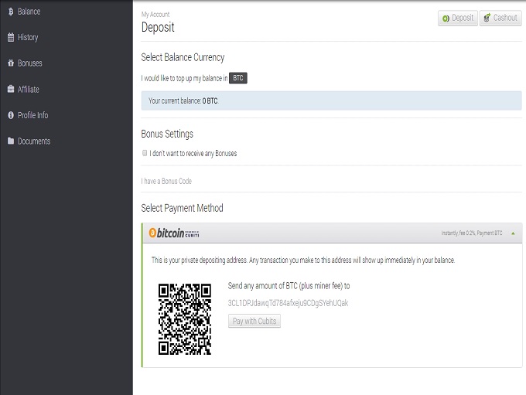Viewport: 526px width, 395px height.
Task: Click the Bonuses gift icon
Action: point(11,63)
